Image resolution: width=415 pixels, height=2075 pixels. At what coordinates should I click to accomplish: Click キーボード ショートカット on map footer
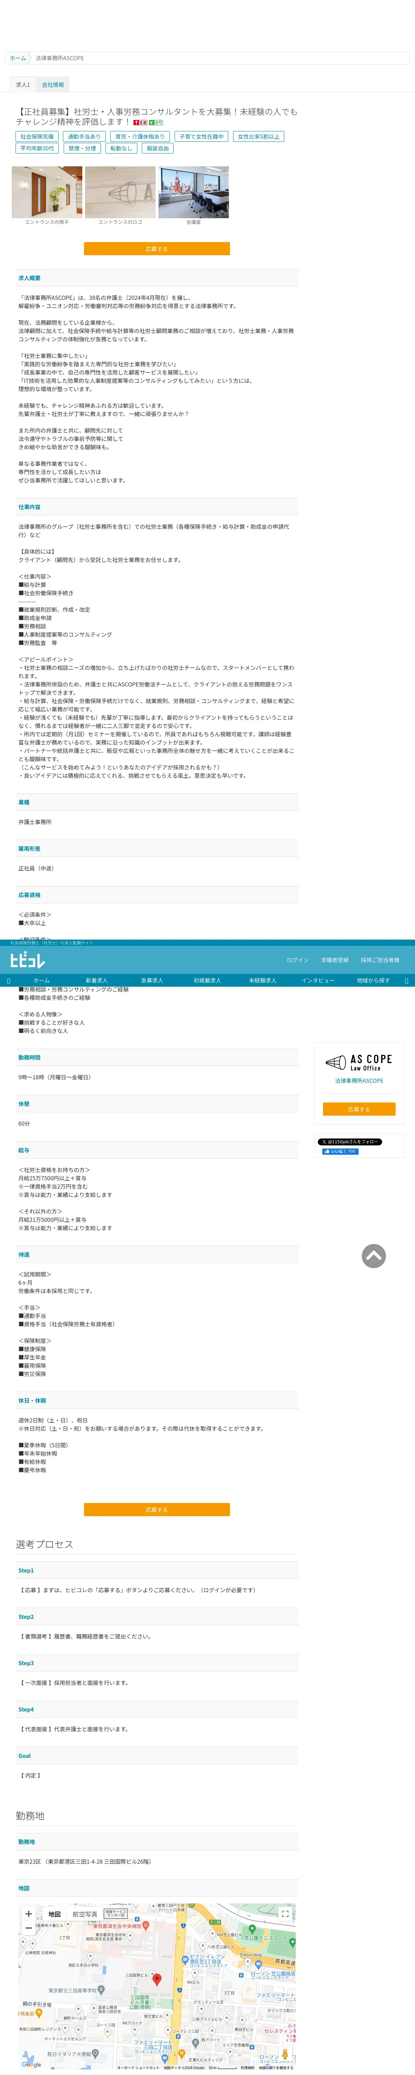click(x=139, y=2067)
